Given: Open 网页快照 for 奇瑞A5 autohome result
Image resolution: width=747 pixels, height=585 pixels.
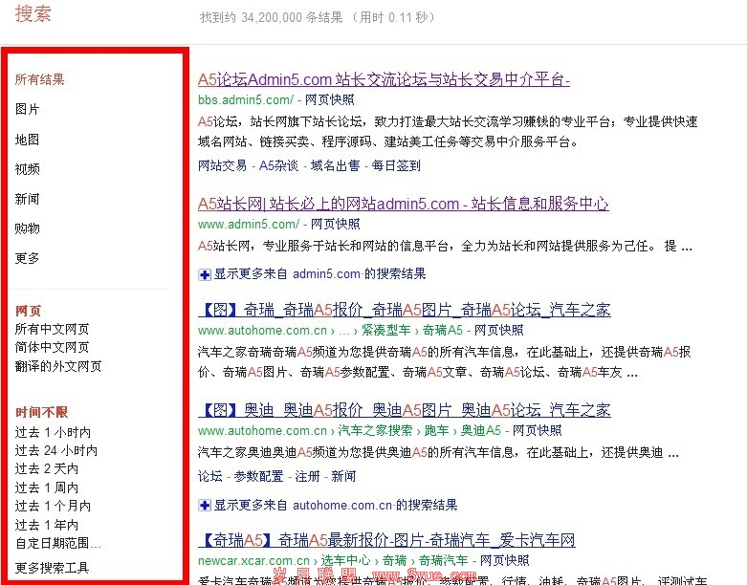Looking at the screenshot, I should 498,331.
